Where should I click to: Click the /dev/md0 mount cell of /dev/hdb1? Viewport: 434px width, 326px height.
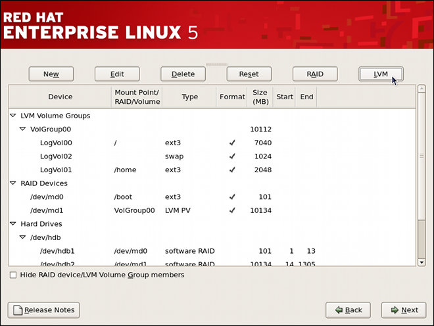coord(131,251)
